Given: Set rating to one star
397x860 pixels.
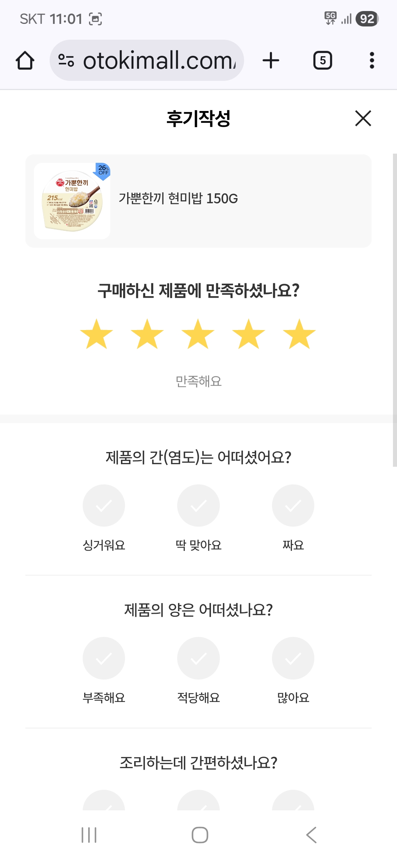Looking at the screenshot, I should point(96,334).
